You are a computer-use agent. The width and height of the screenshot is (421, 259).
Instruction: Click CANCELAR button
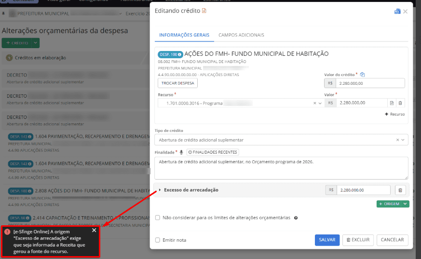tap(392, 240)
